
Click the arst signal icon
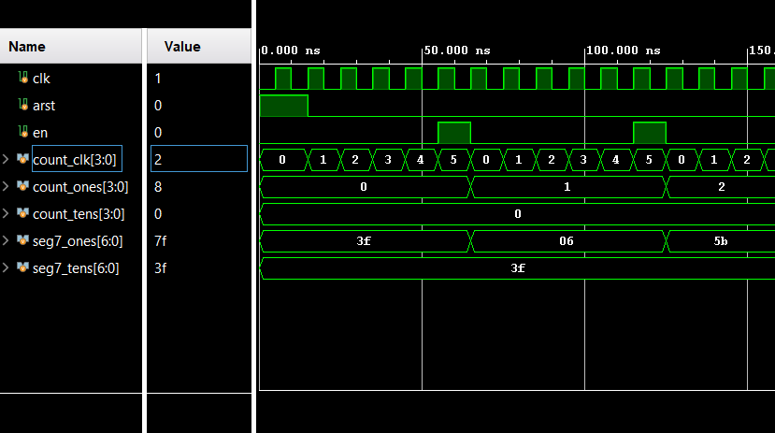(x=22, y=105)
